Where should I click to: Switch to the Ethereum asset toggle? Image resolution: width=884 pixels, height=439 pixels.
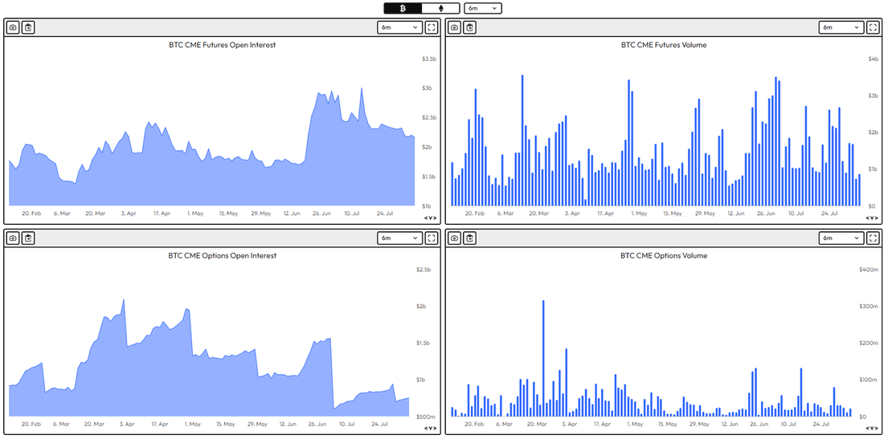[441, 8]
